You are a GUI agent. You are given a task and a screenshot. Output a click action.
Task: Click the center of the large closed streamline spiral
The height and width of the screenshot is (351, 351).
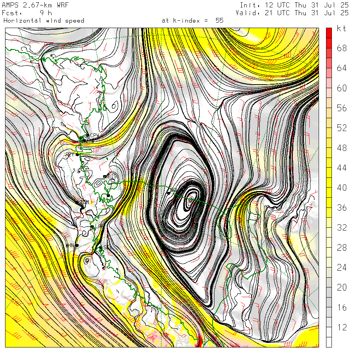click(190, 201)
